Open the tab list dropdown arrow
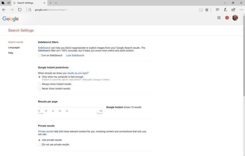This screenshot has height=156, width=245. pyautogui.click(x=56, y=3)
